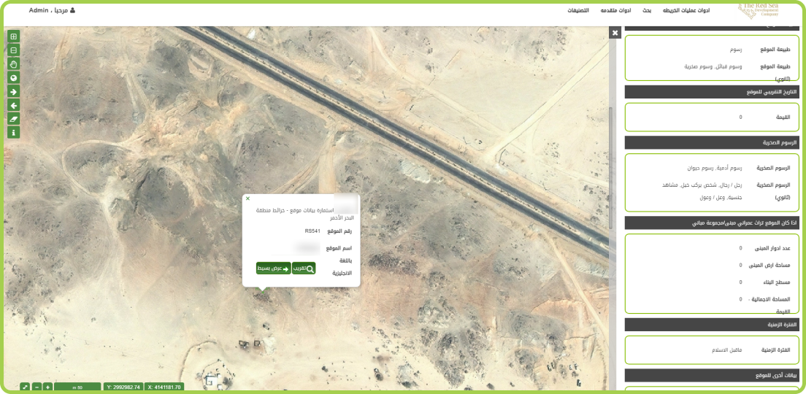Close the side details panel with X
Screen dimensions: 806x394
[615, 33]
